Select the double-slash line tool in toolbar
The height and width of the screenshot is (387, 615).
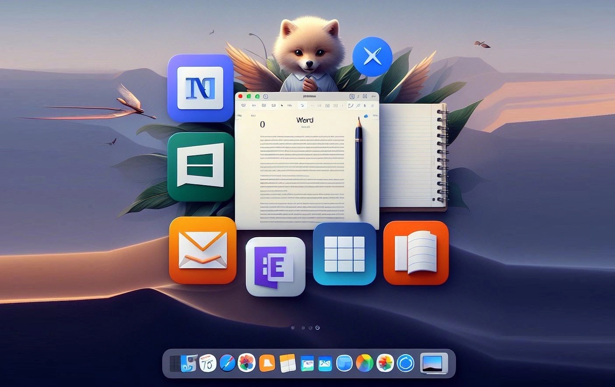[x=358, y=106]
